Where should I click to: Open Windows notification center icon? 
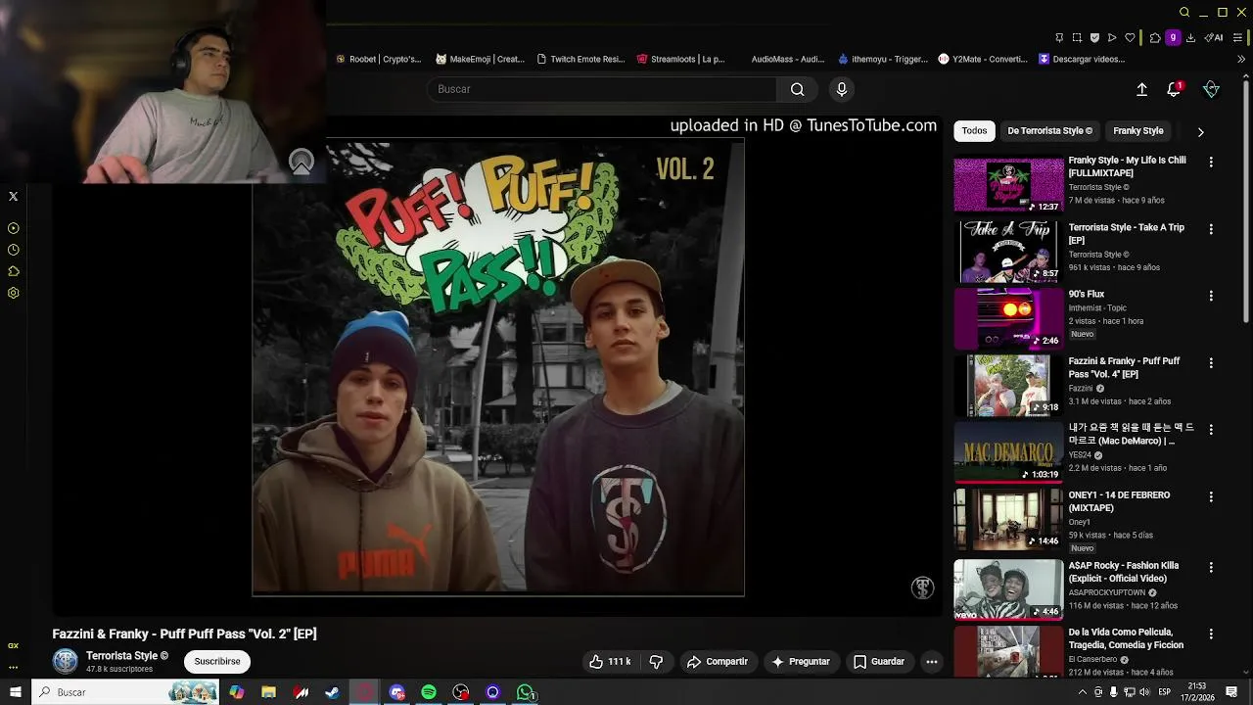pyautogui.click(x=1231, y=692)
